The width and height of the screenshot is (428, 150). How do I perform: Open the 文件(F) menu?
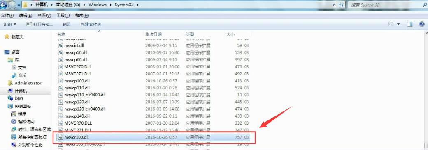point(7,15)
